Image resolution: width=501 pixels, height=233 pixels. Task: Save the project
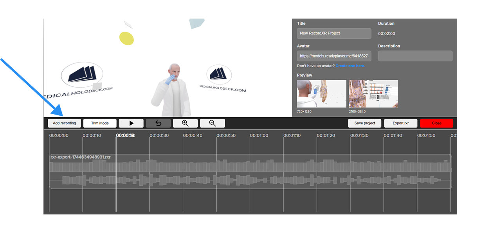(364, 123)
